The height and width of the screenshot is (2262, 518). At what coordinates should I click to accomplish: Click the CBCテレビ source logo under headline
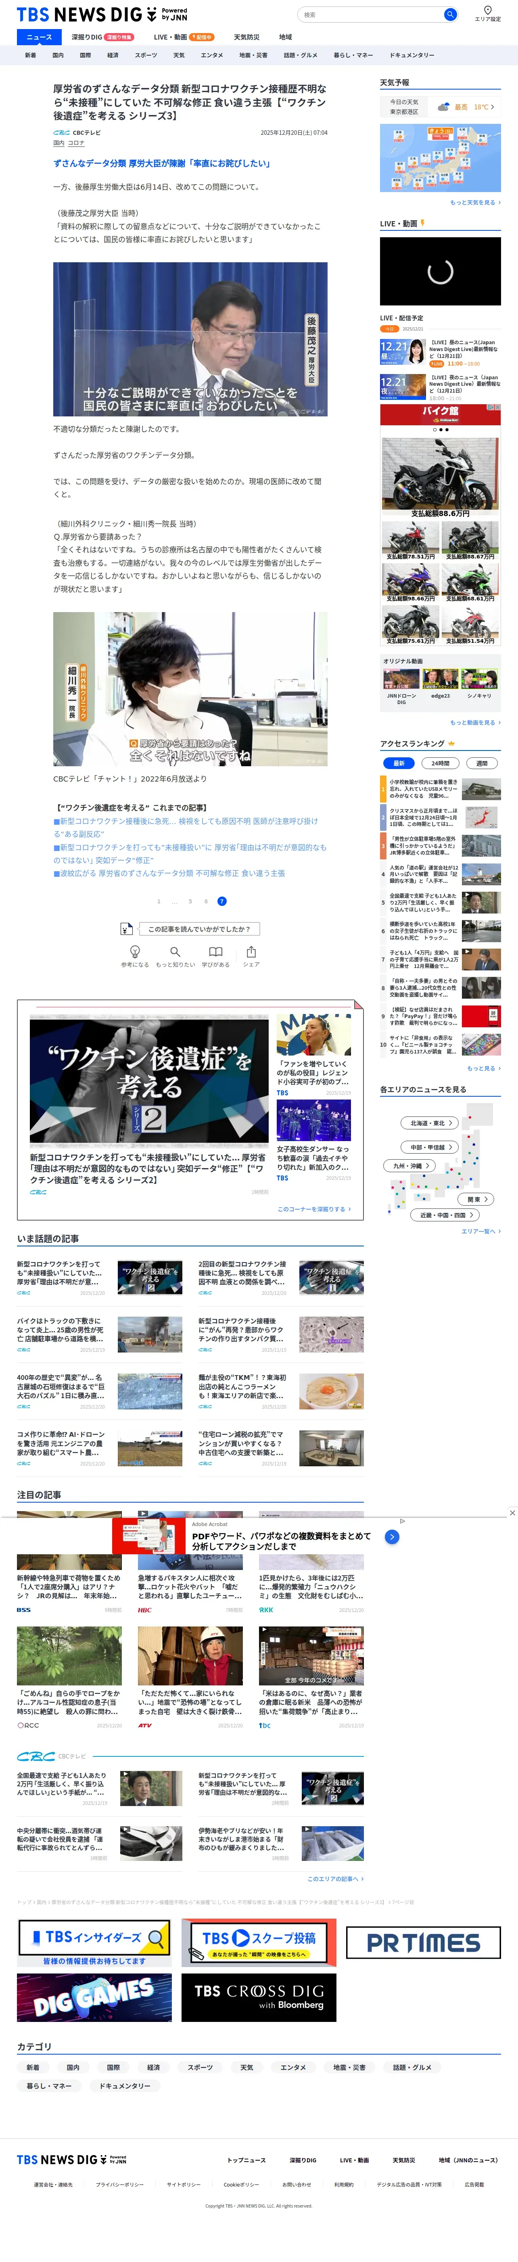click(61, 133)
